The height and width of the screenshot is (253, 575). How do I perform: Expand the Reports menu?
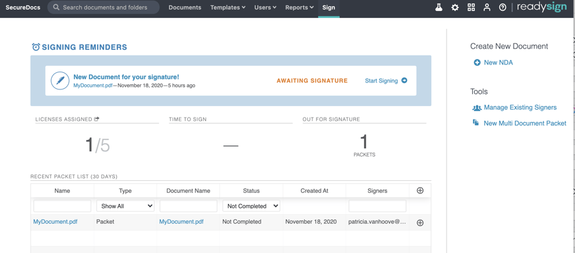point(299,7)
